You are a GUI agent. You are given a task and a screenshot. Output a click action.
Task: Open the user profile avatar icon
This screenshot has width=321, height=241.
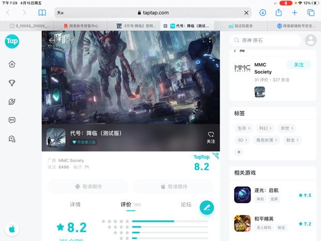point(311,40)
